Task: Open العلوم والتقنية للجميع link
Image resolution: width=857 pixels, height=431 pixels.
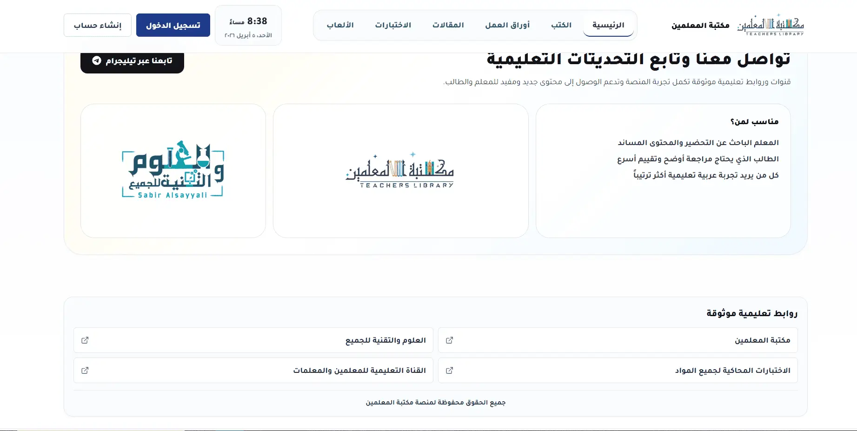Action: (253, 340)
